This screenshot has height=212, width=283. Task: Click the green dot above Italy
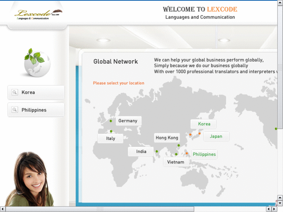111,131
